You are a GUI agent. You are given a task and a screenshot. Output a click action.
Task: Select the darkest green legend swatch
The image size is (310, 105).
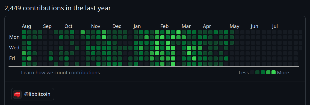pyautogui.click(x=257, y=72)
